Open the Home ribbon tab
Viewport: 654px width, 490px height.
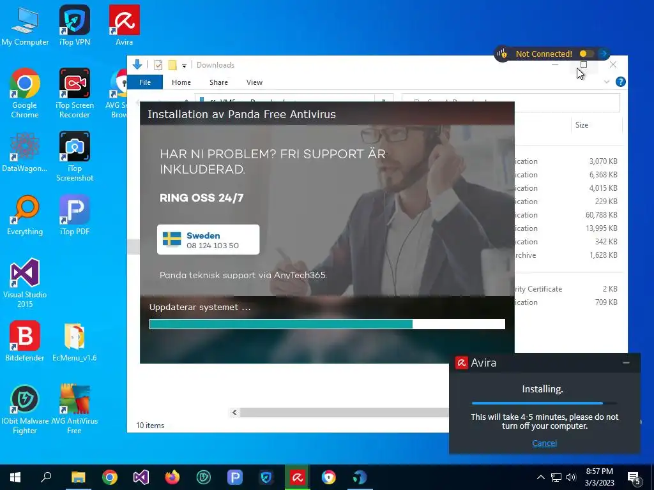tap(181, 82)
